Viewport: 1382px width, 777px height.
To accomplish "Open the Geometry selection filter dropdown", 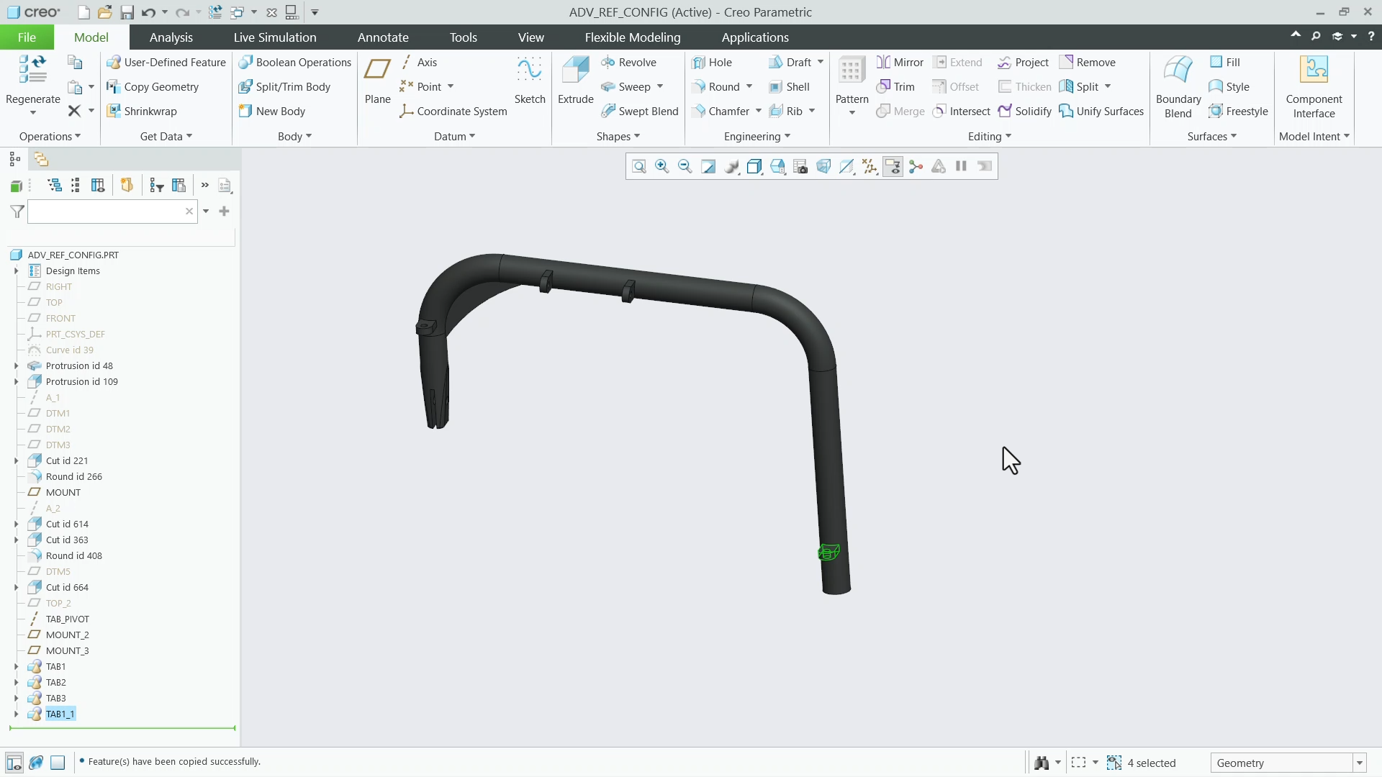I will coord(1360,763).
